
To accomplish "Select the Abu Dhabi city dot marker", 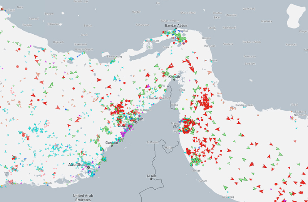I will (88, 167).
